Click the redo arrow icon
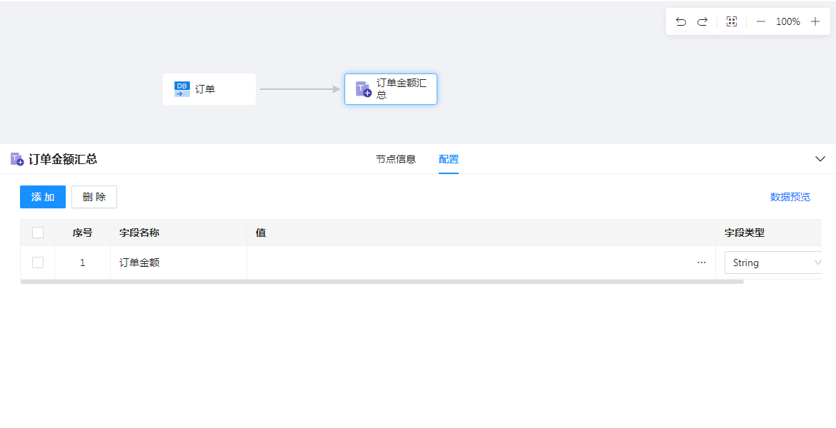This screenshot has height=428, width=836. click(702, 21)
